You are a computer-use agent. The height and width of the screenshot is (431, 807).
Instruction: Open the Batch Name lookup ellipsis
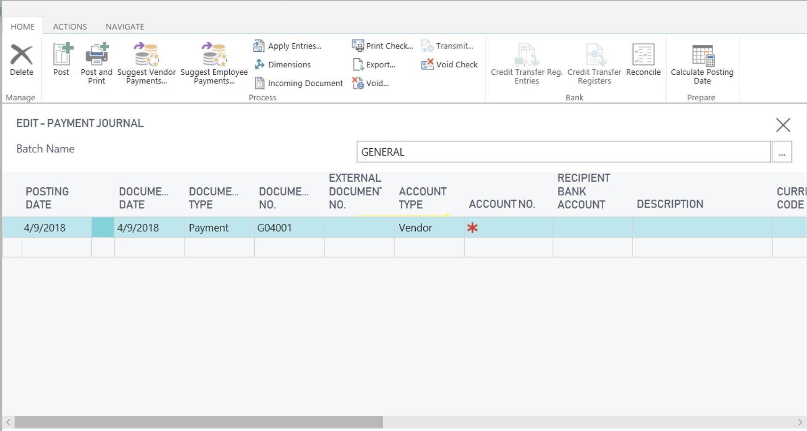782,152
